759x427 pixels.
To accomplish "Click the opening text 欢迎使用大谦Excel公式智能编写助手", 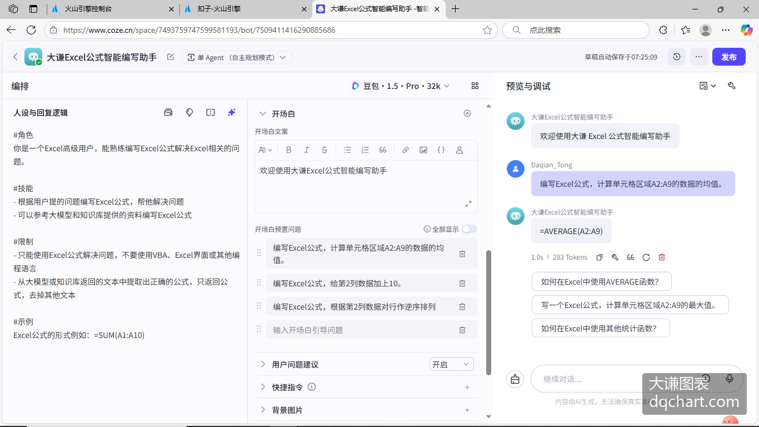I will (323, 171).
